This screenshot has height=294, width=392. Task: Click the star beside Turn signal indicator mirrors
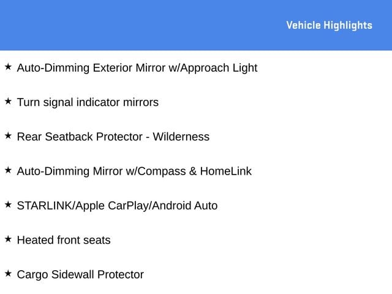pos(8,101)
